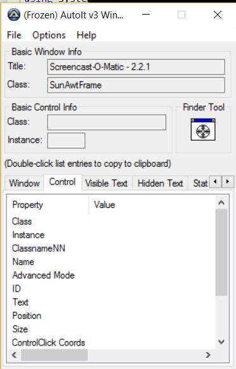Click the Finder Tool crosshair icon
This screenshot has height=369, width=236.
(203, 130)
